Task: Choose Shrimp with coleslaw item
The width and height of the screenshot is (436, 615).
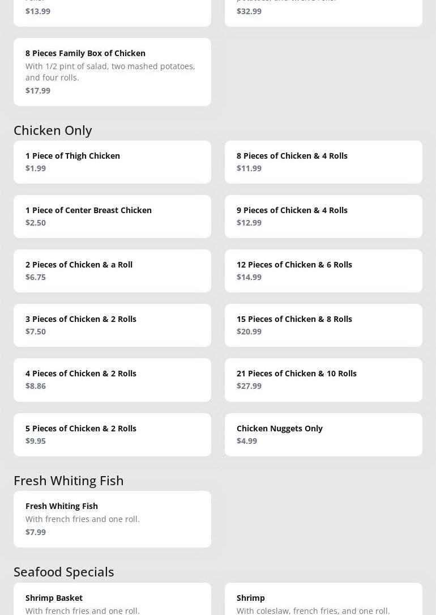Action: [x=323, y=601]
